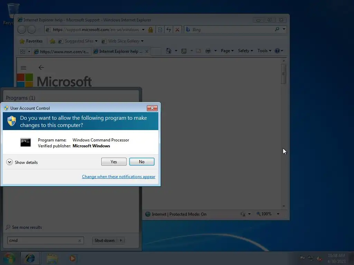Click the Read Mail icon

(198, 51)
